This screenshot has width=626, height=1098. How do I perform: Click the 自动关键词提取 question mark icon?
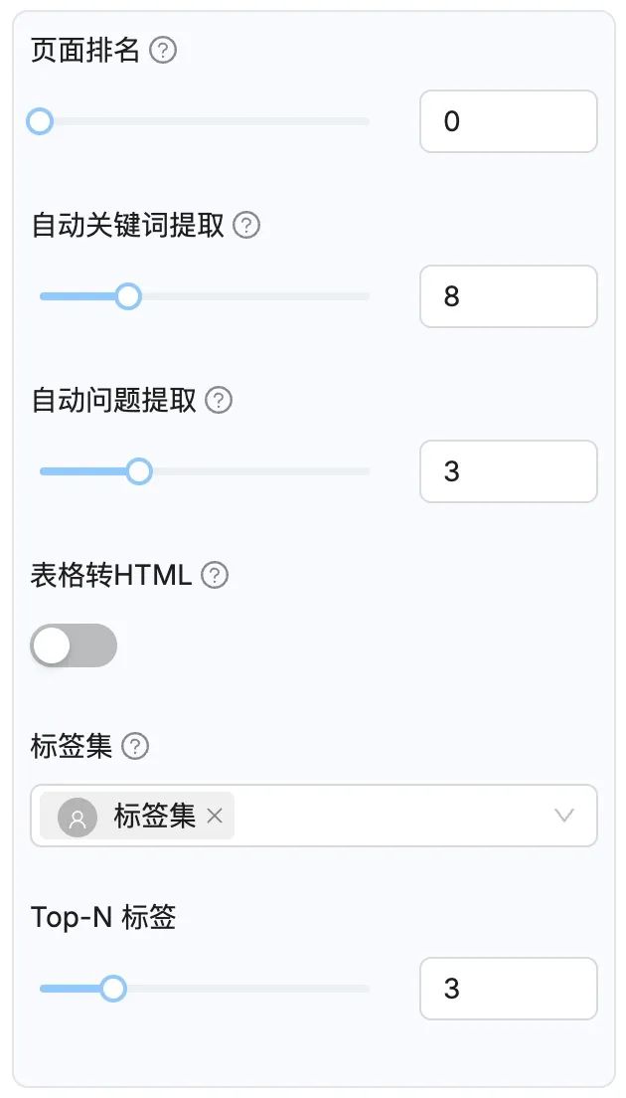tap(245, 225)
